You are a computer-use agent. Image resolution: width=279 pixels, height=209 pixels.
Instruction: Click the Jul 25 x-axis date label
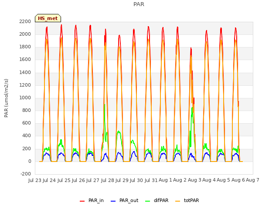(x=64, y=180)
